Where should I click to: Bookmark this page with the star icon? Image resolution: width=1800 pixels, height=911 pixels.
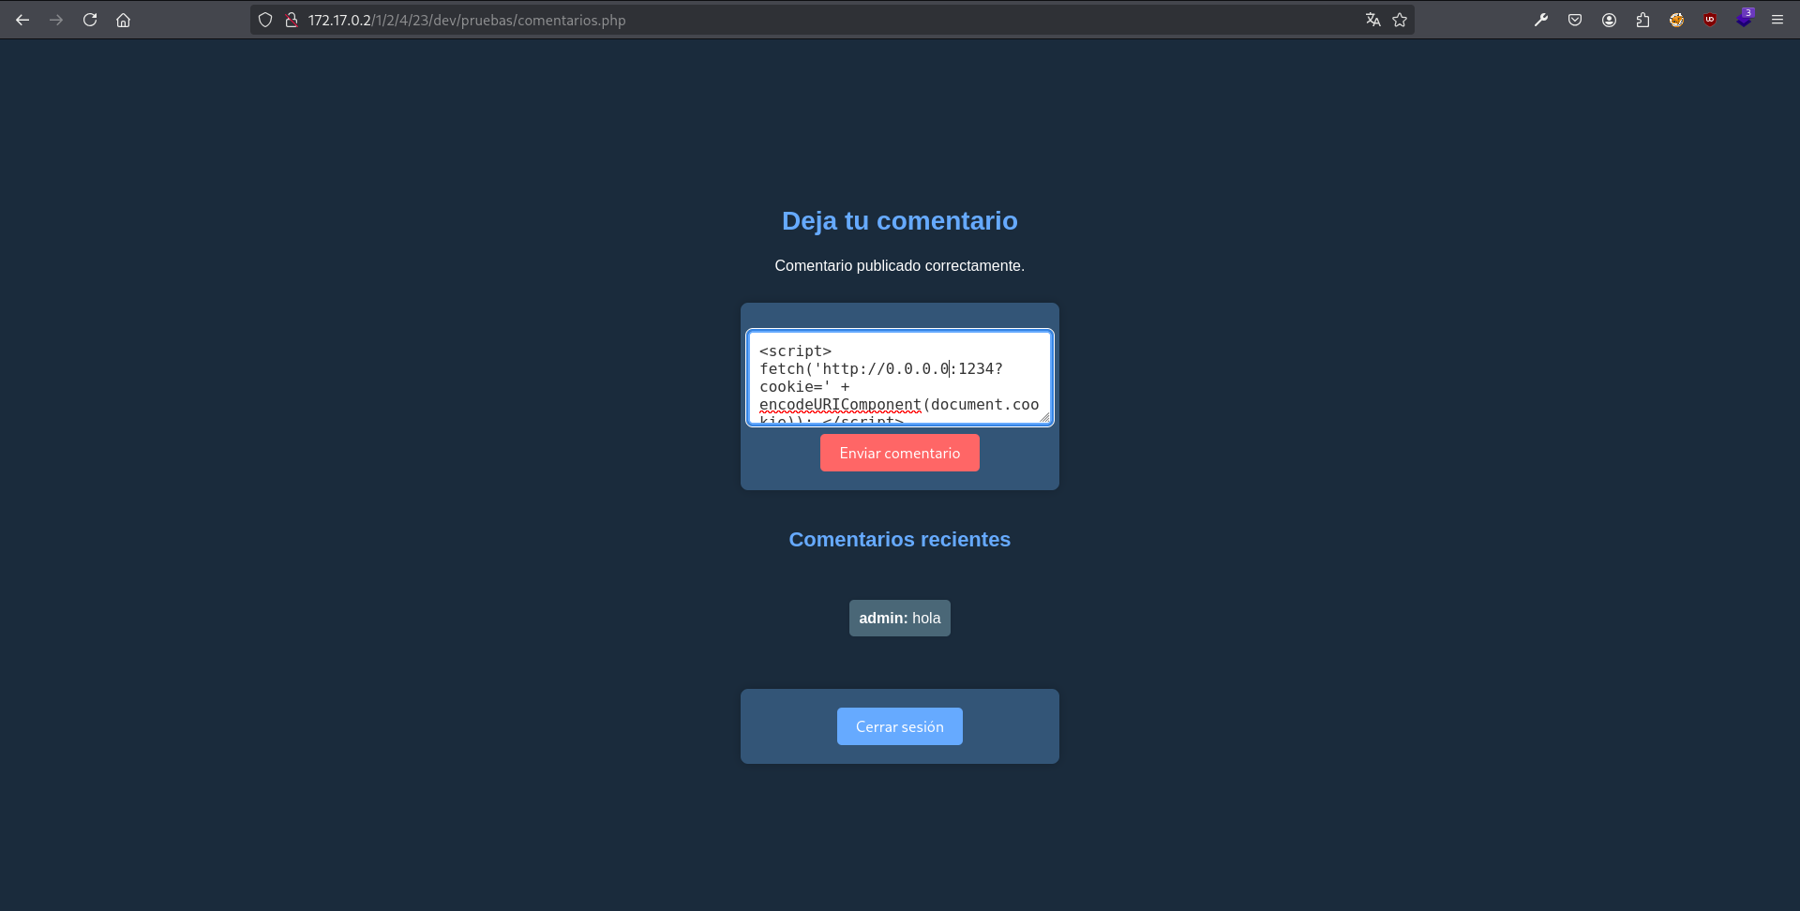coord(1400,20)
